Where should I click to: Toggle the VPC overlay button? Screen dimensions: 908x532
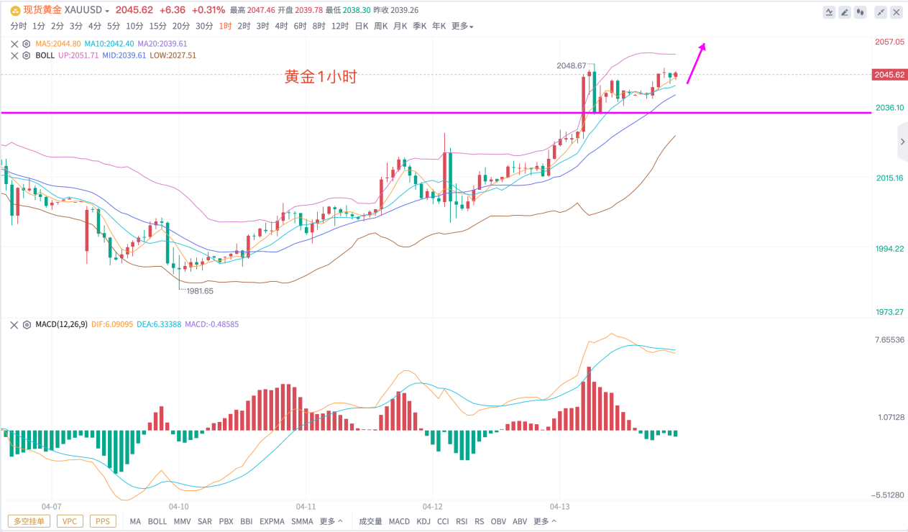(x=70, y=521)
